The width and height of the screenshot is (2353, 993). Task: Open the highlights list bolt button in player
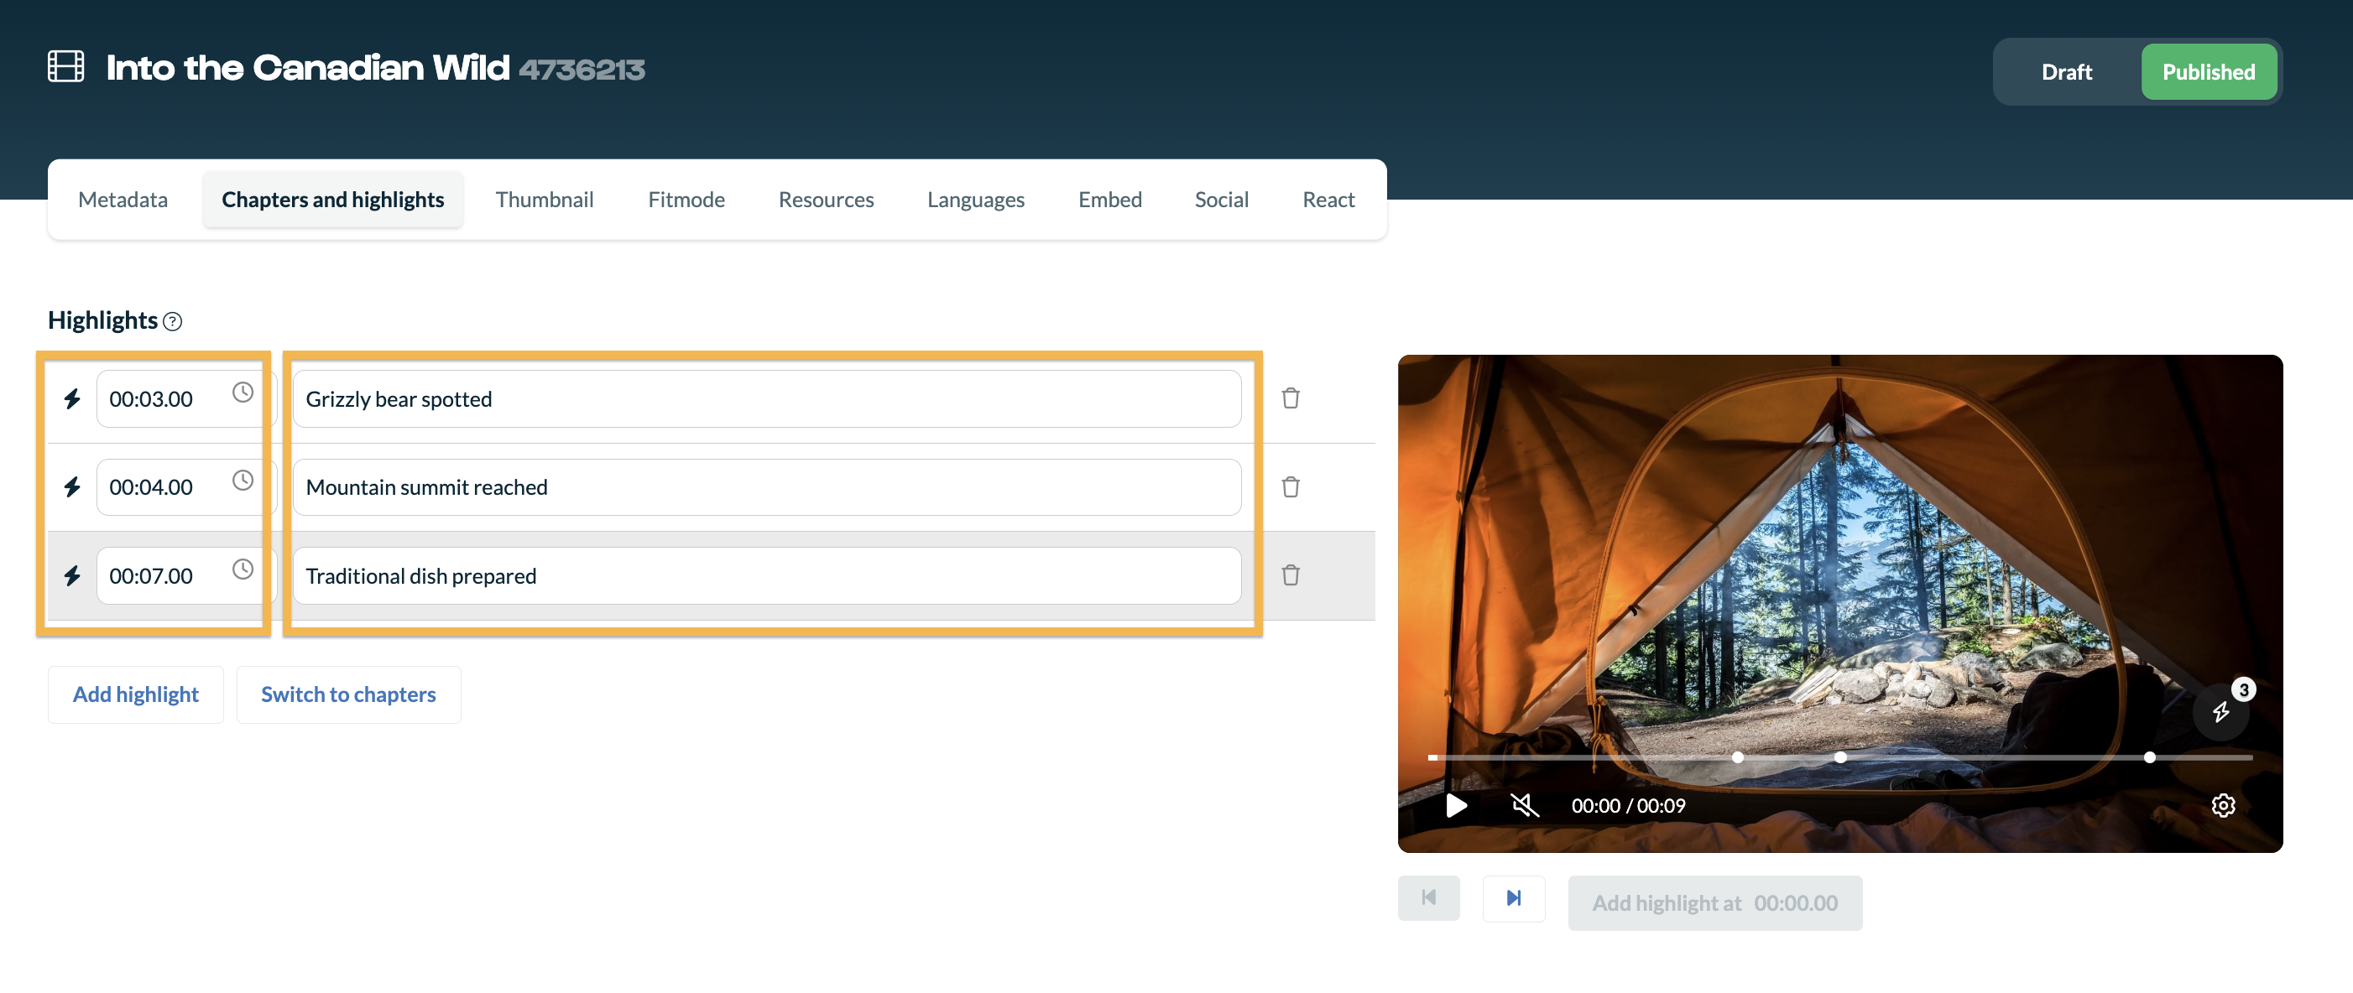2220,711
